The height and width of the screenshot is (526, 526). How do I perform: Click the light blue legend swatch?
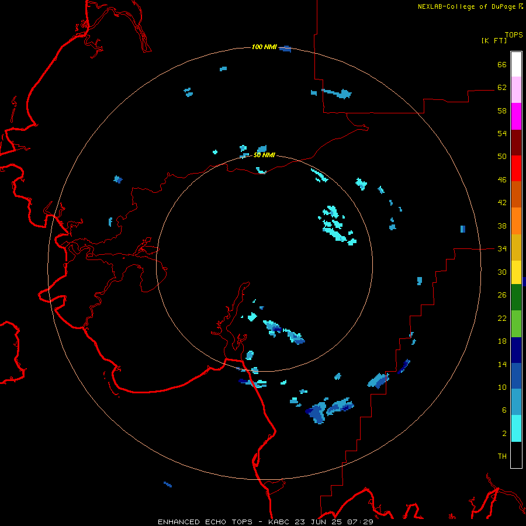click(516, 402)
